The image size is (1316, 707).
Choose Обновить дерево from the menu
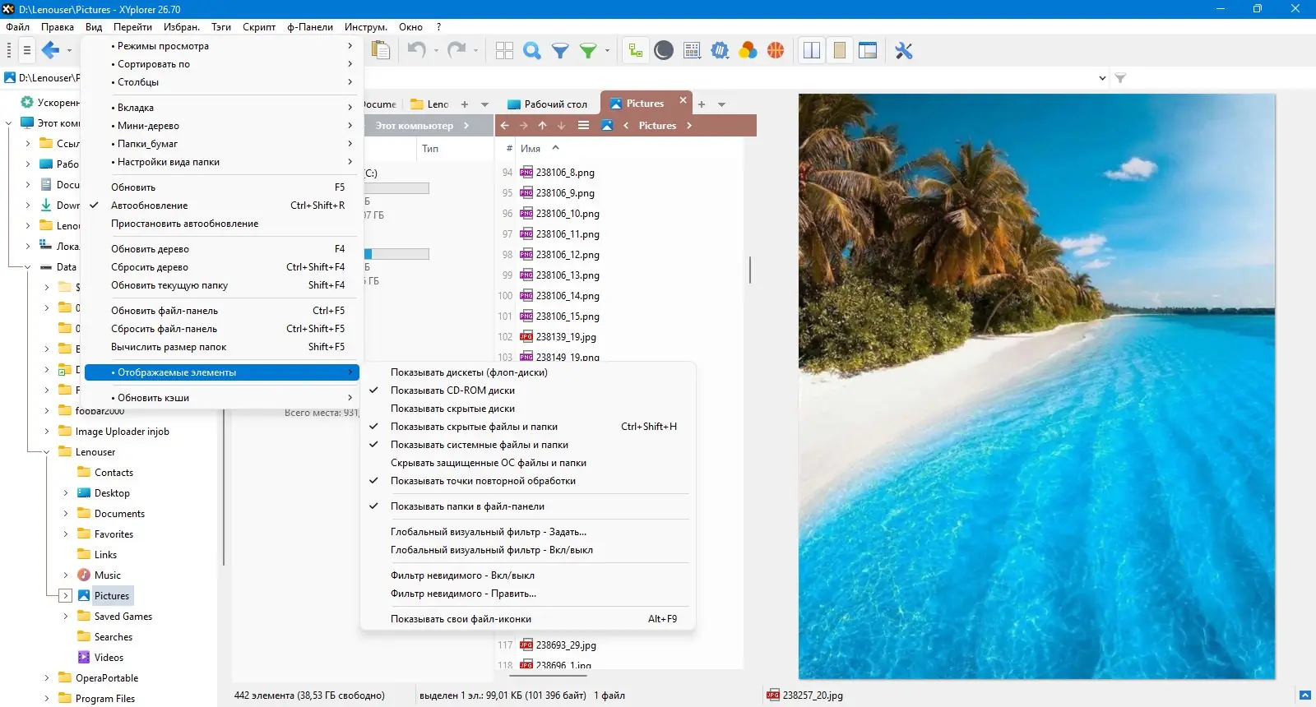click(x=222, y=249)
